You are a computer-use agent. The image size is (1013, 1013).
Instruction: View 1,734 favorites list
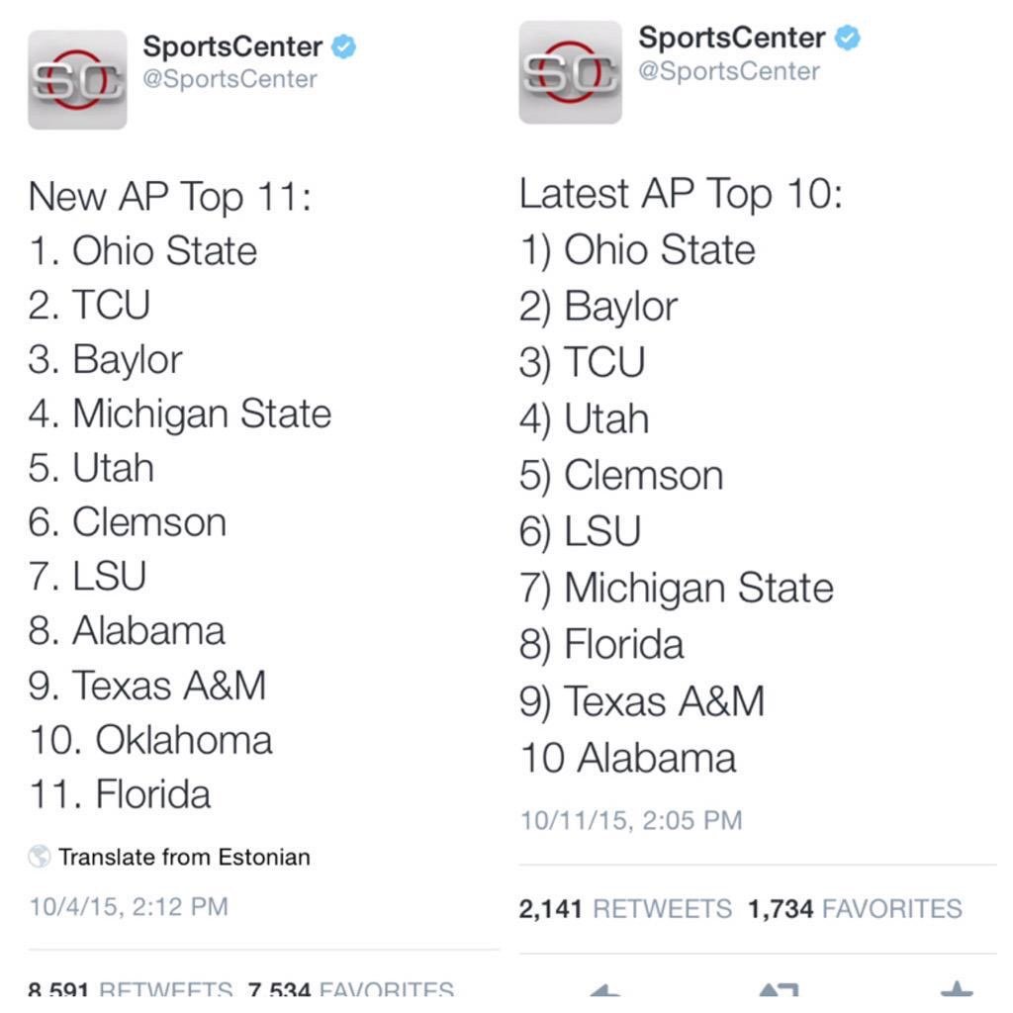[855, 908]
